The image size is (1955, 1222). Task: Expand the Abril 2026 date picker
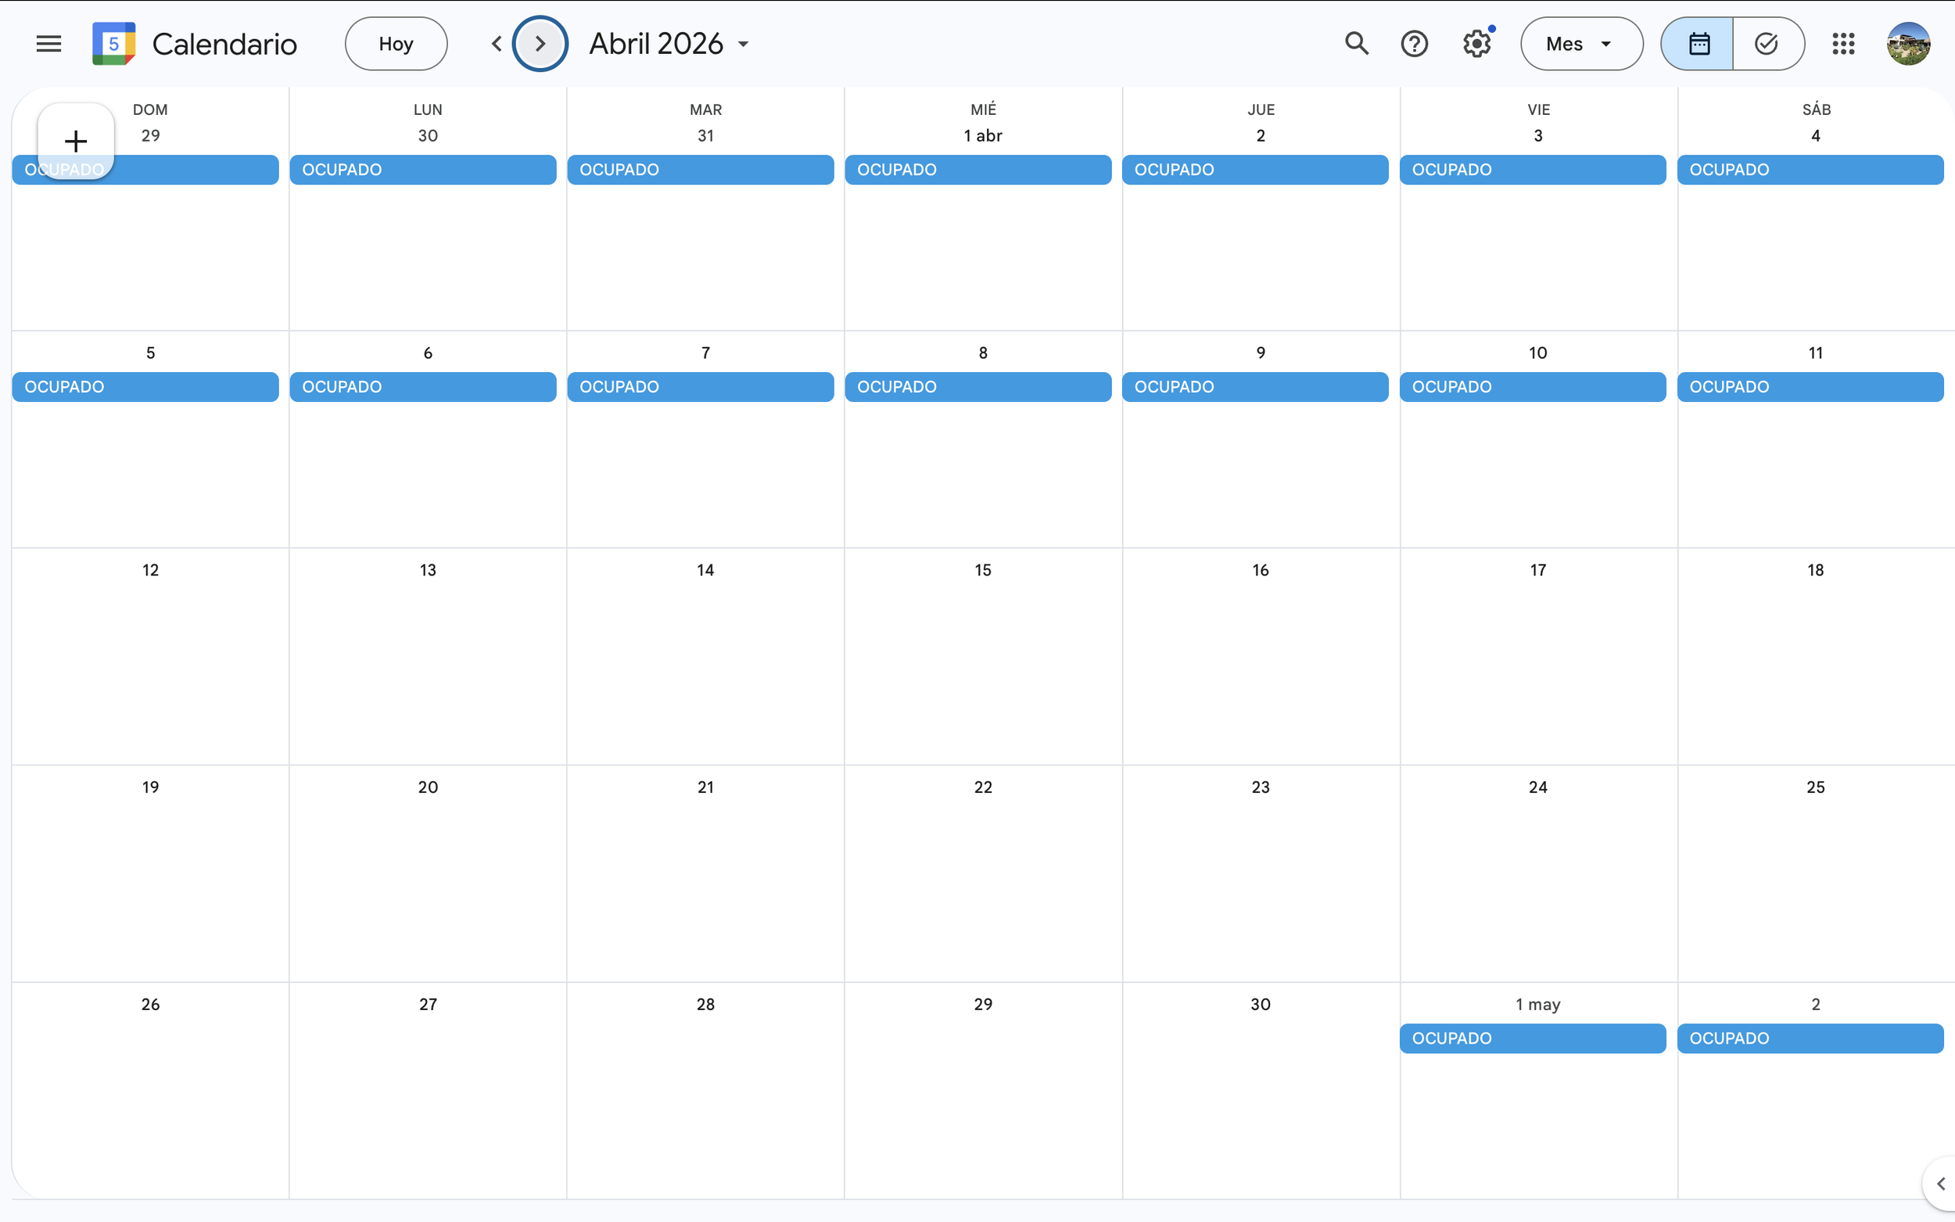[669, 44]
